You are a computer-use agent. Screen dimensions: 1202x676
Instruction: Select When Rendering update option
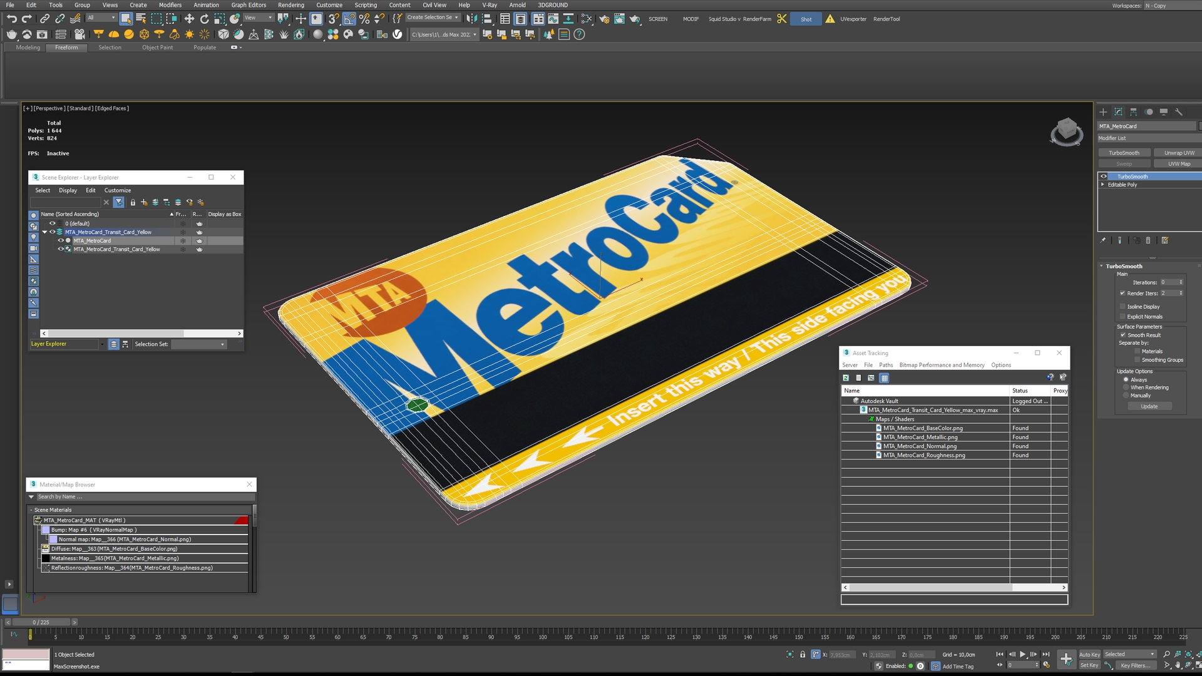point(1126,387)
